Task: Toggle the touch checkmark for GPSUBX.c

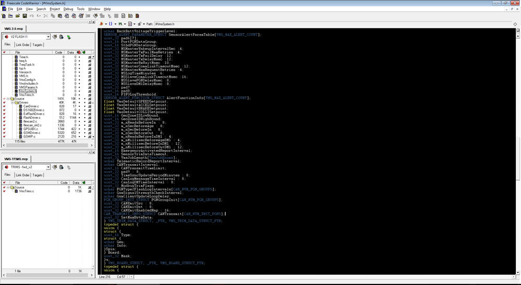Action: [4, 129]
